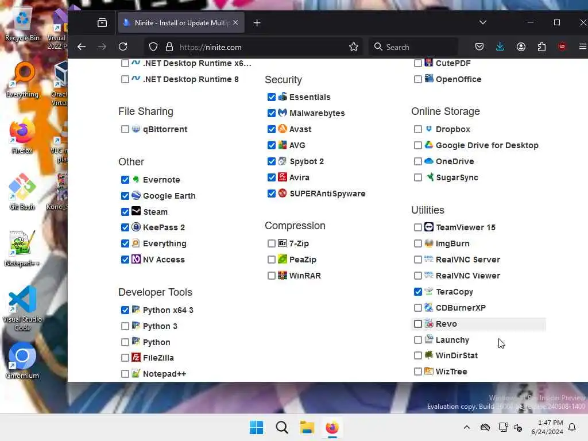Select Notepad++ desktop shortcut
This screenshot has height=441, width=588.
pos(22,248)
